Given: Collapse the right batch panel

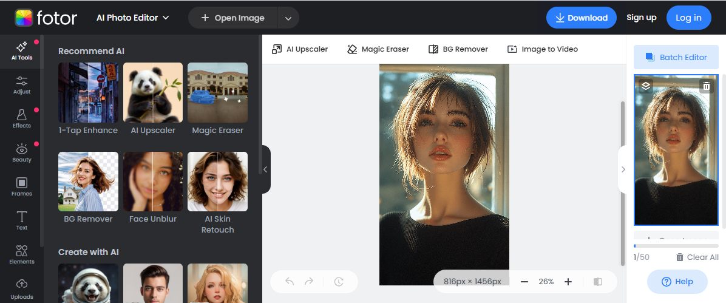Looking at the screenshot, I should [623, 169].
